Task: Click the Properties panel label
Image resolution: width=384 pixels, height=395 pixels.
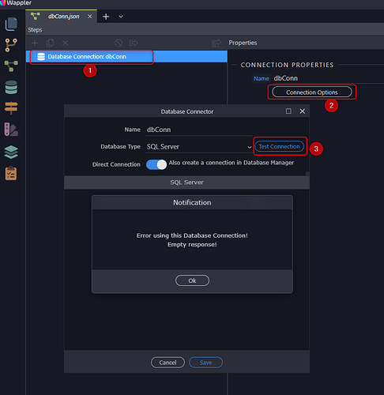Action: (243, 43)
